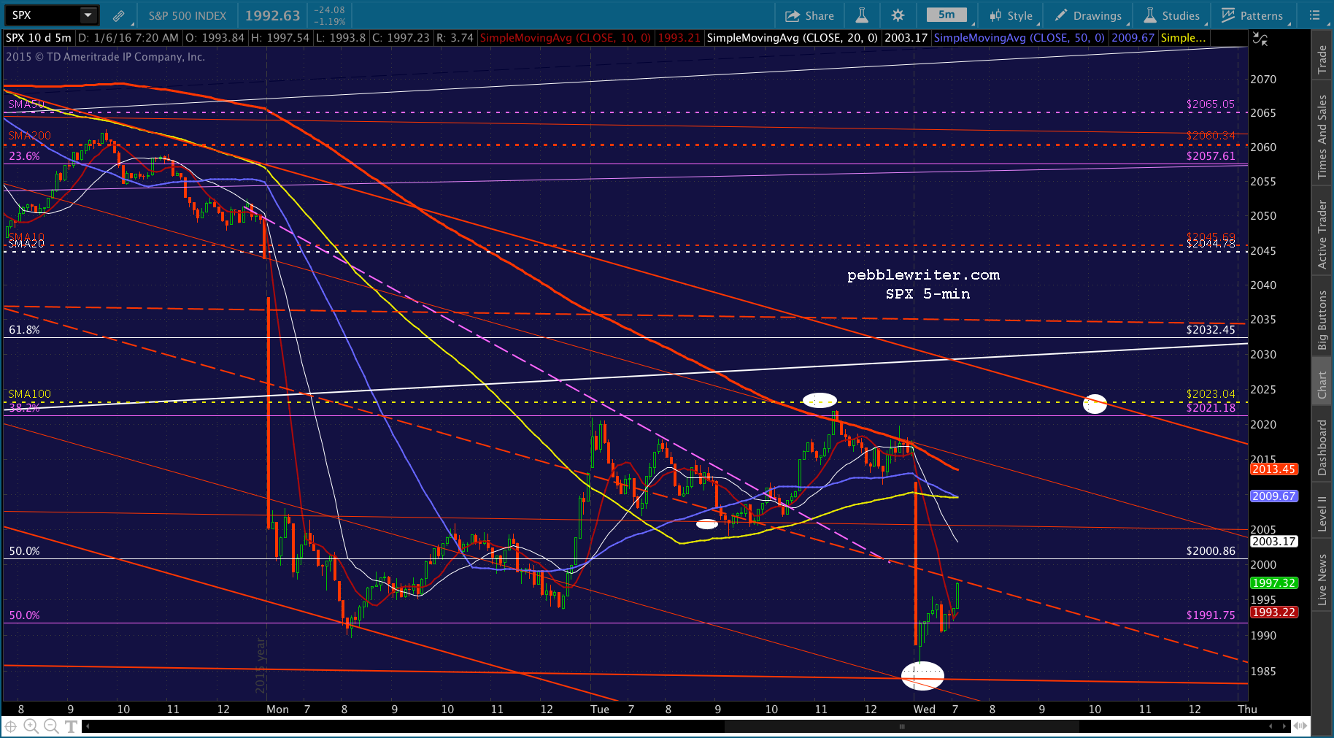Open the Drawings menu
1334x738 pixels.
coord(1088,15)
